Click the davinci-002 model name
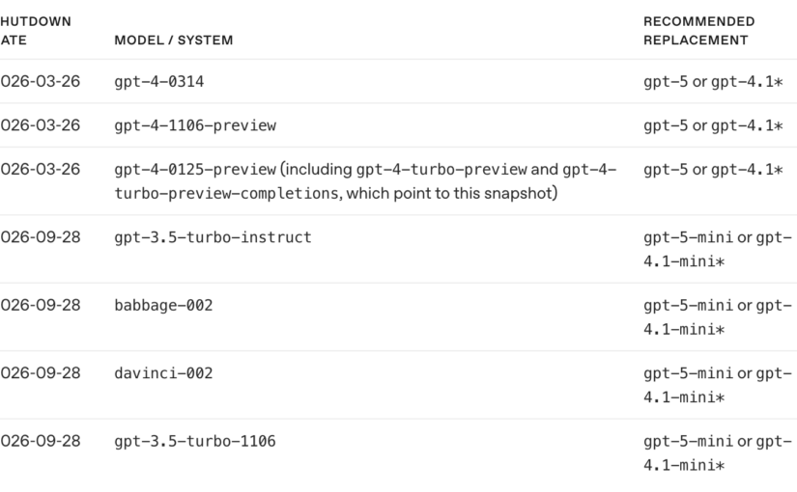This screenshot has width=797, height=492. 163,373
